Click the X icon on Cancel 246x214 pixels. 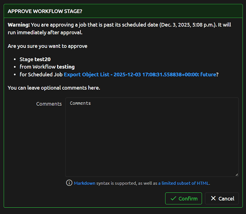point(213,198)
